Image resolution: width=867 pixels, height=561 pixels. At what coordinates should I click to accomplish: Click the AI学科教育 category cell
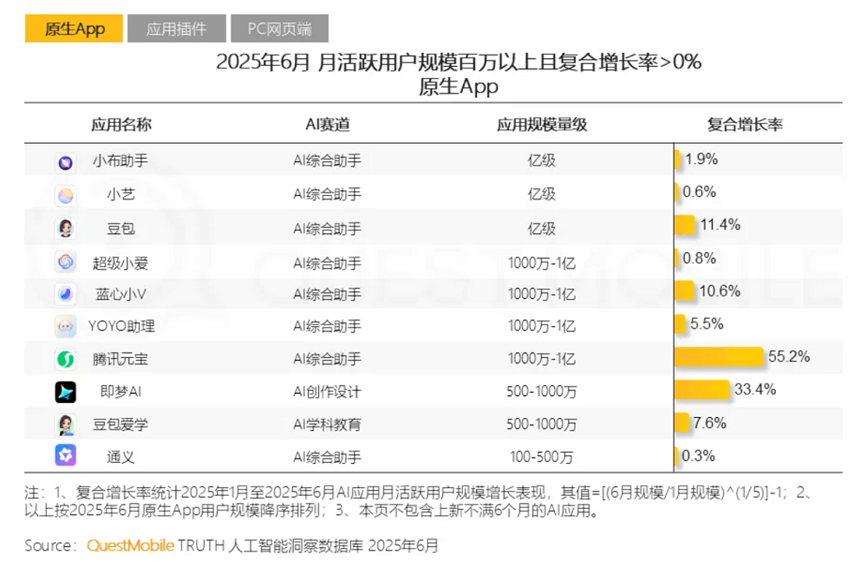[x=328, y=424]
